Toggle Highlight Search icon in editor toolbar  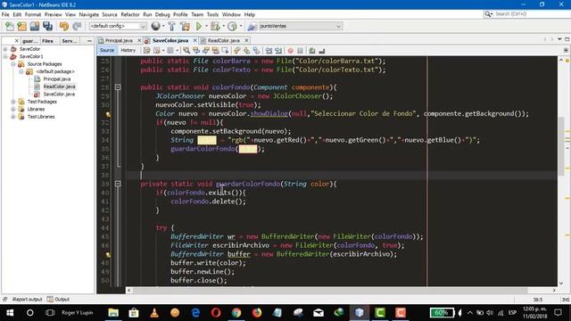[216, 51]
